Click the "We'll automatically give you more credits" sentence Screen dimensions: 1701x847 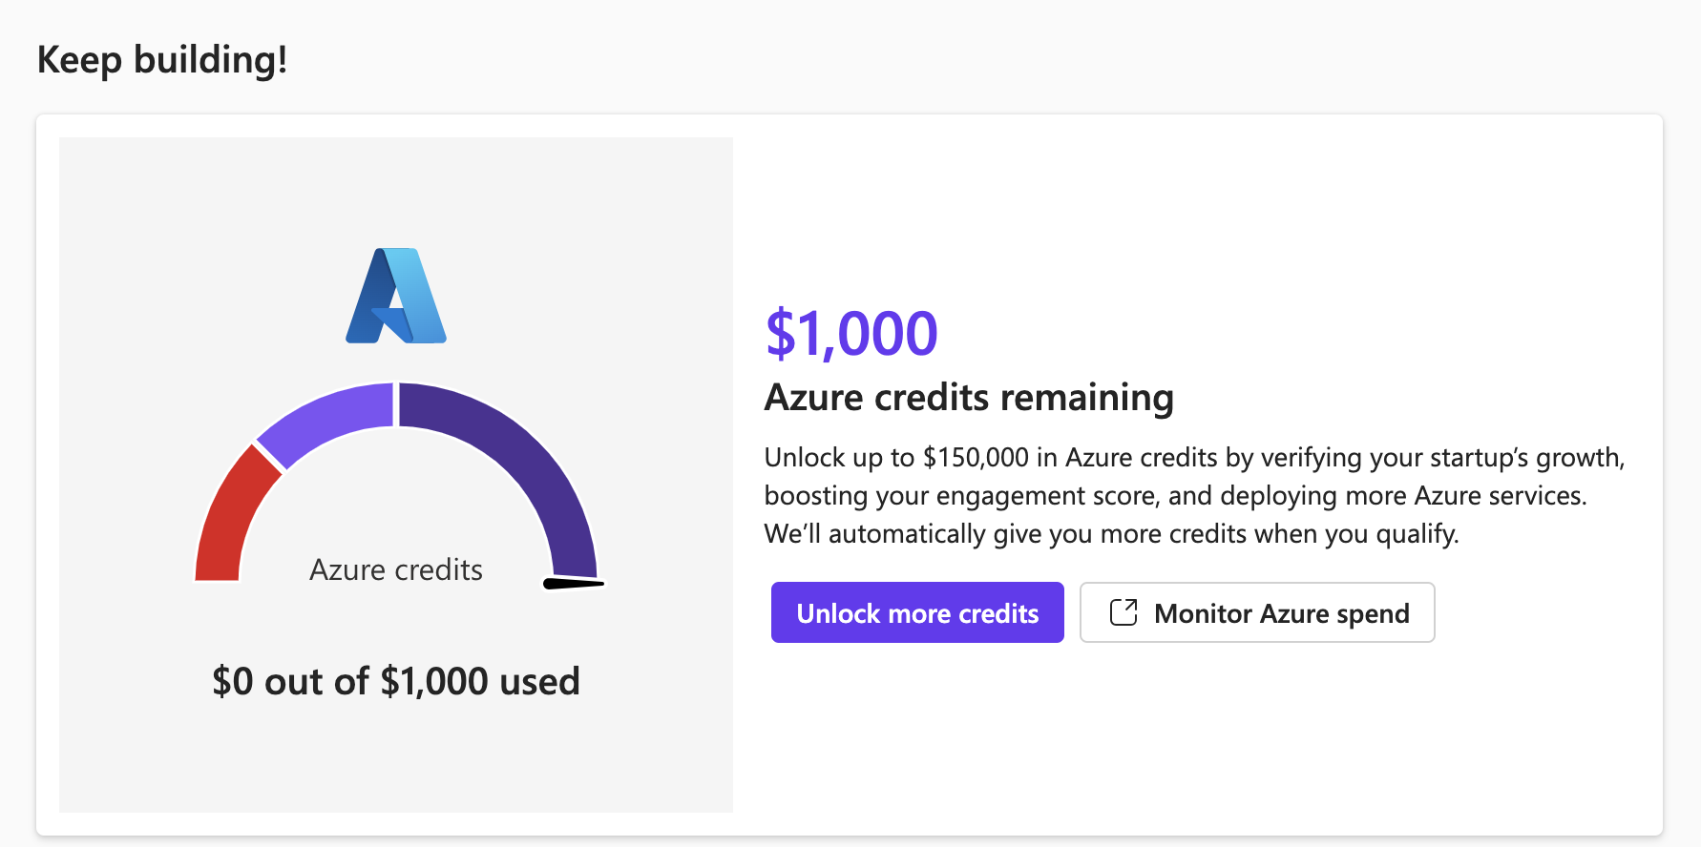click(x=1112, y=533)
